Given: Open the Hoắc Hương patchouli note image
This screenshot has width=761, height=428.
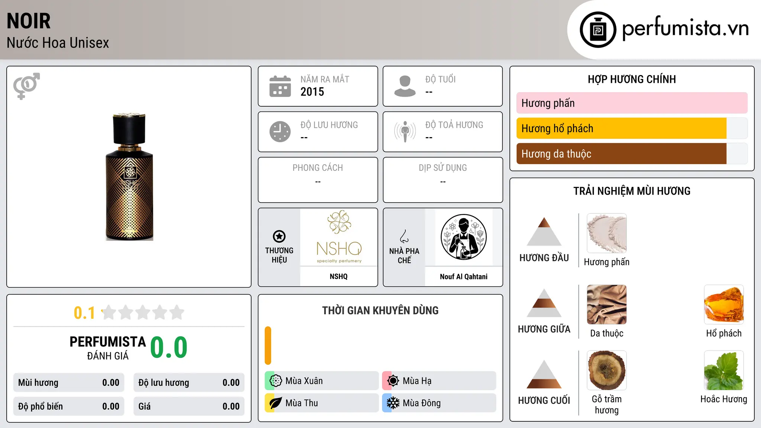Looking at the screenshot, I should [x=724, y=370].
